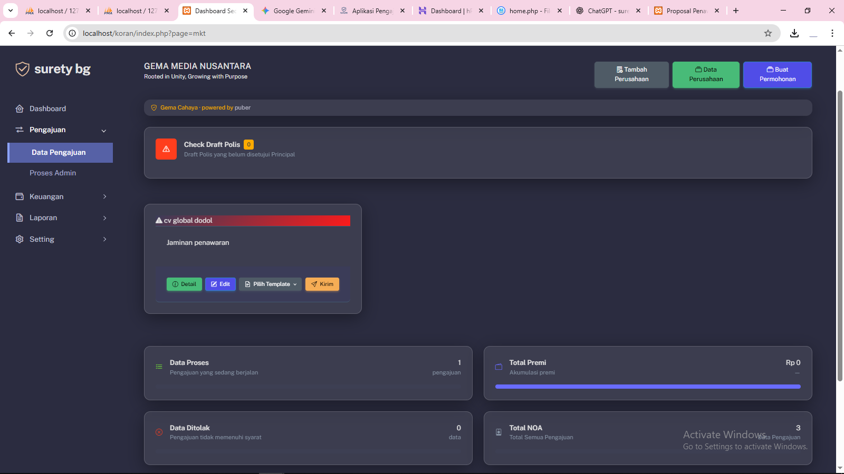Click the Data Proses list icon
The width and height of the screenshot is (844, 474).
pos(159,367)
